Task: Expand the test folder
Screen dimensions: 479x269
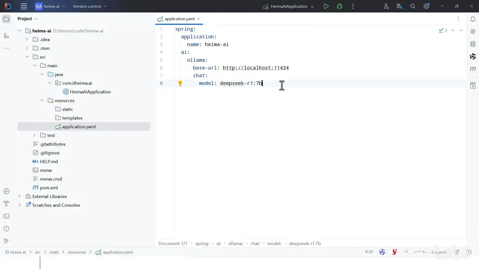Action: (x=34, y=135)
